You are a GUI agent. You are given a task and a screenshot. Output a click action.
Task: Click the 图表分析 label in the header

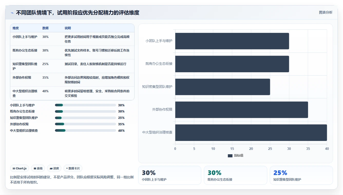pyautogui.click(x=326, y=12)
